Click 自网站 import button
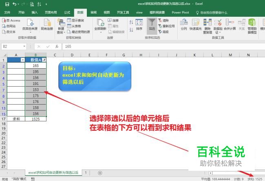This screenshot has height=181, width=265. pyautogui.click(x=9, y=26)
